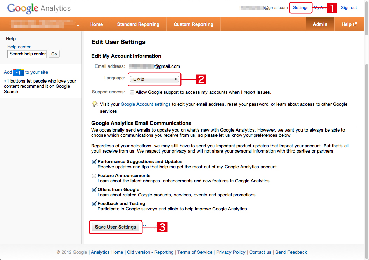Enable Google support access checkbox

point(132,92)
